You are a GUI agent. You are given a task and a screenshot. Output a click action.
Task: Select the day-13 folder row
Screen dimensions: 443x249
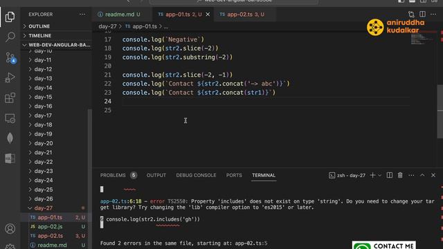tap(56, 78)
